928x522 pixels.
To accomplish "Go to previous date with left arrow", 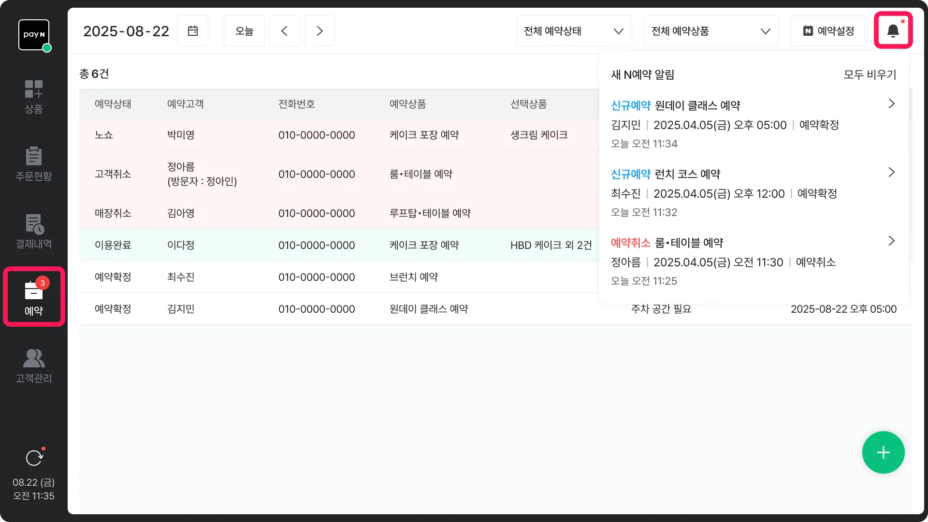I will pyautogui.click(x=284, y=31).
